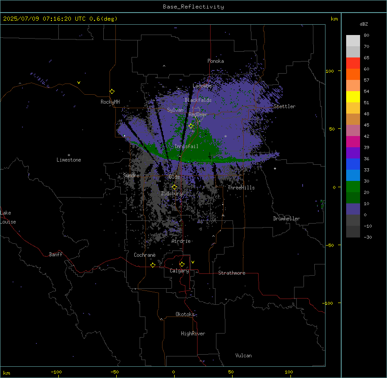387x378 pixels.
Task: Click the Sylvan label
Action: coord(175,110)
